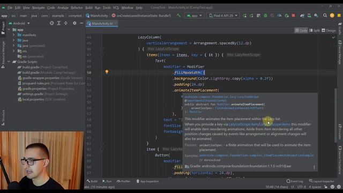Toggle the Structure side tab
The height and width of the screenshot is (193, 343).
pos(3,117)
